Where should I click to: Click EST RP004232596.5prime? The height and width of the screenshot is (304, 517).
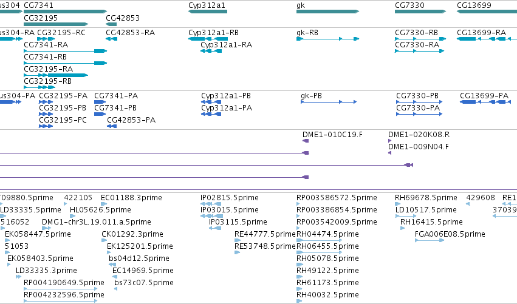coord(60,301)
